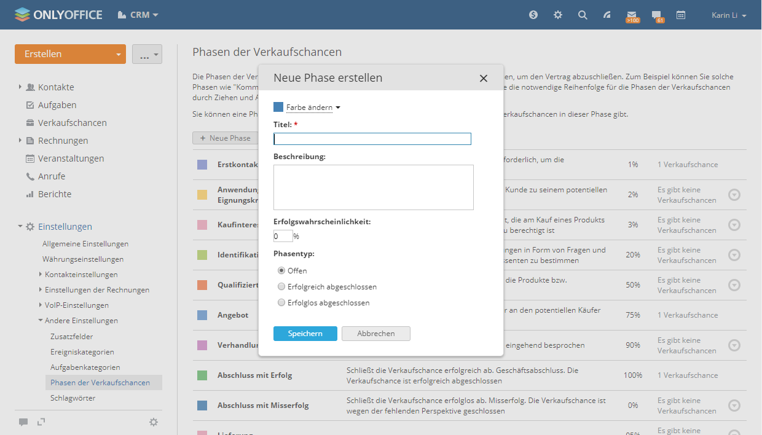Expand the Karin Li user menu

pyautogui.click(x=729, y=15)
